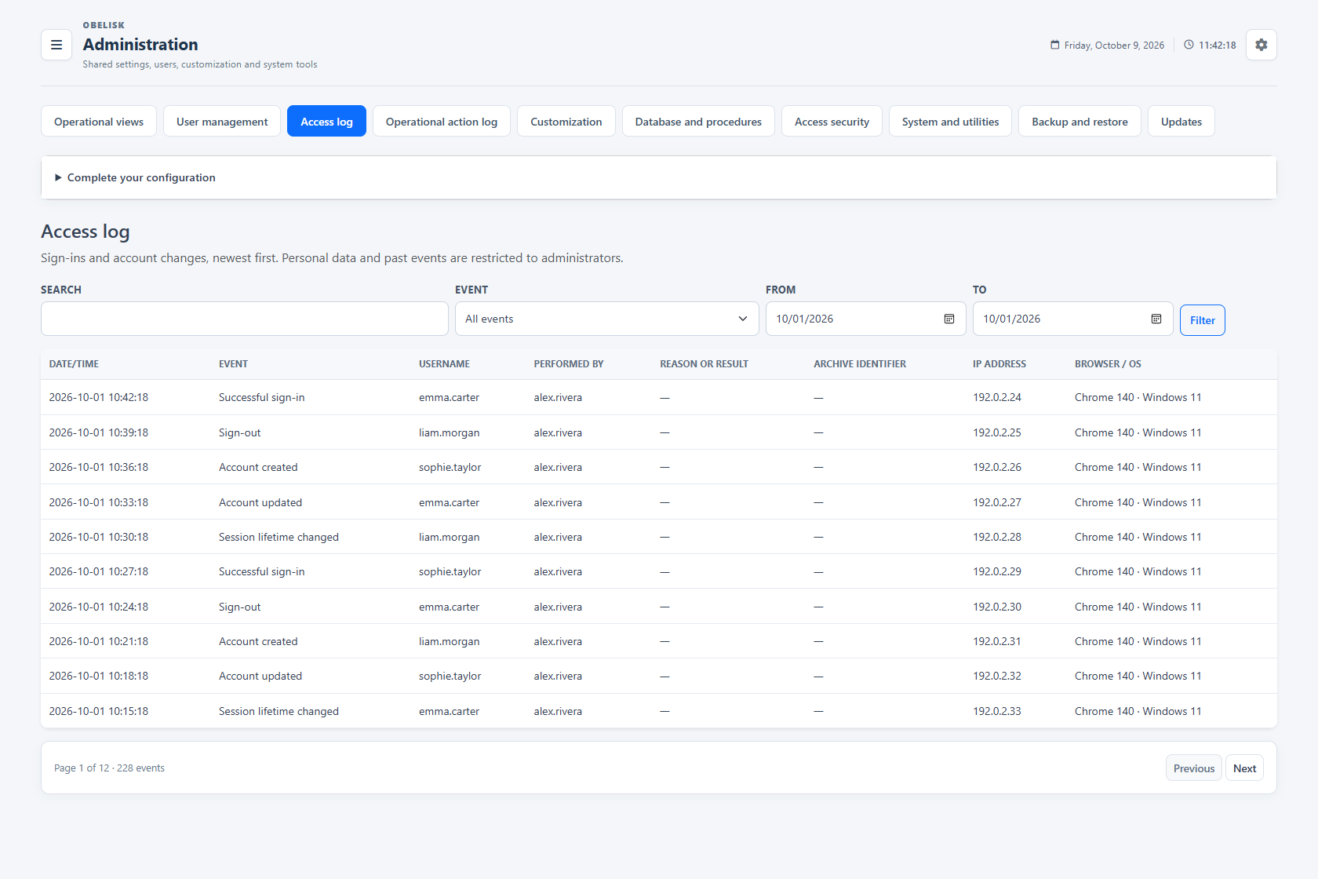
Task: Open the Updates tab
Action: coord(1181,122)
